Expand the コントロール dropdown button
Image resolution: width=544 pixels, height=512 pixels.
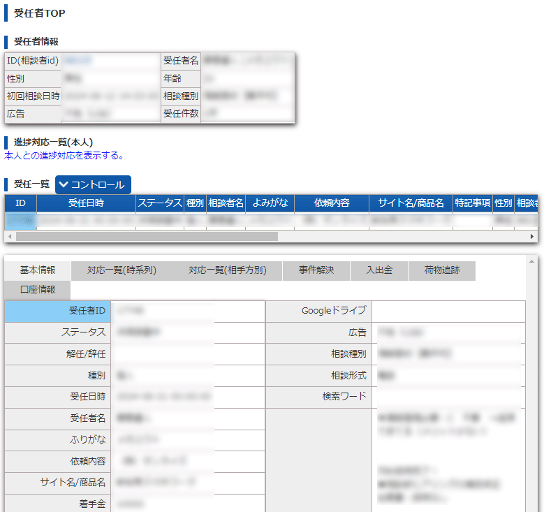(93, 184)
